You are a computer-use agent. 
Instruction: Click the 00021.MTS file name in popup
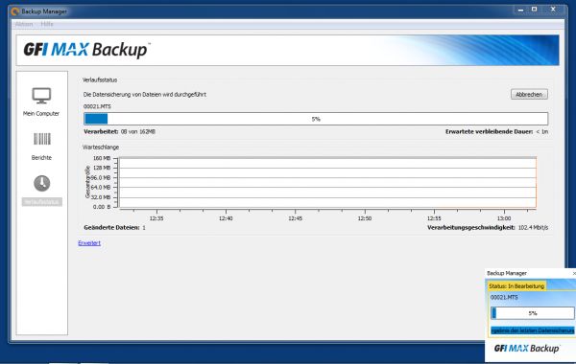(504, 297)
